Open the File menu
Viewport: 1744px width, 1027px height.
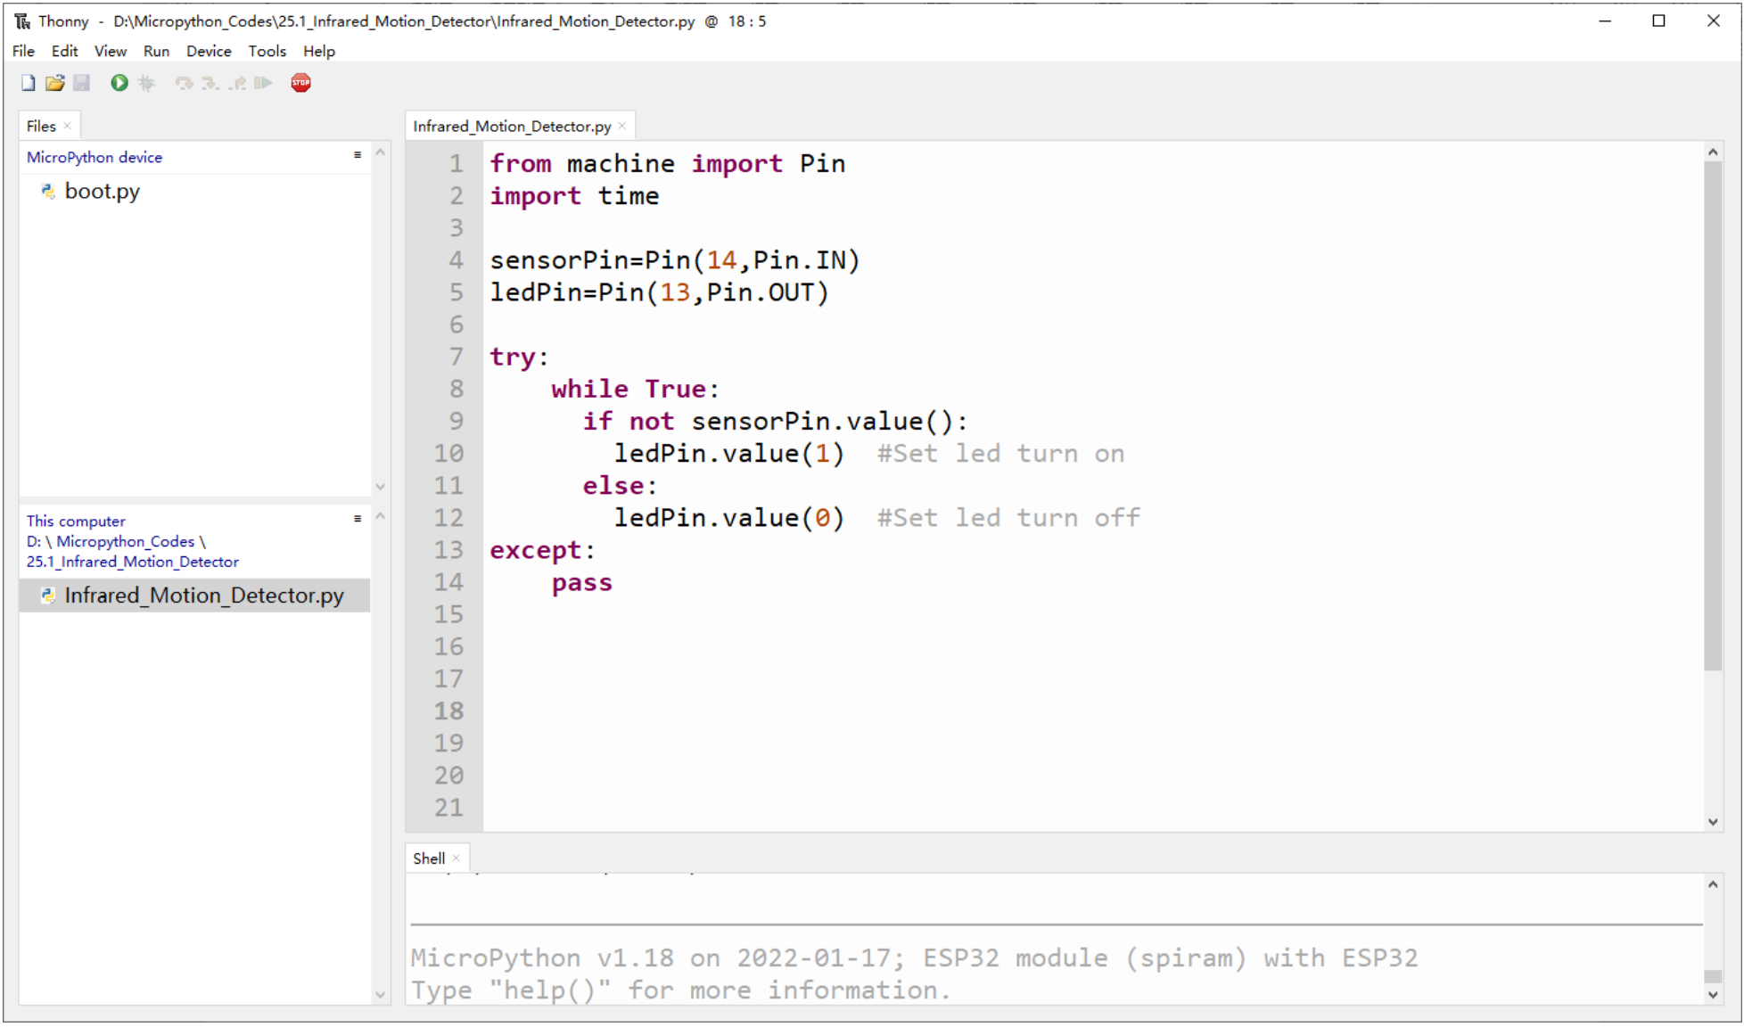(x=23, y=51)
